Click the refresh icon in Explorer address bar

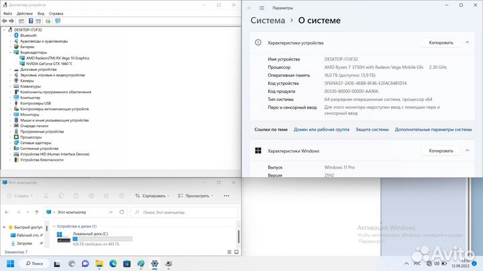[122, 211]
